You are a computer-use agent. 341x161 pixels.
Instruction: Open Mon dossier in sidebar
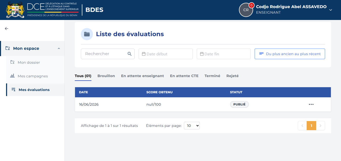(x=35, y=62)
